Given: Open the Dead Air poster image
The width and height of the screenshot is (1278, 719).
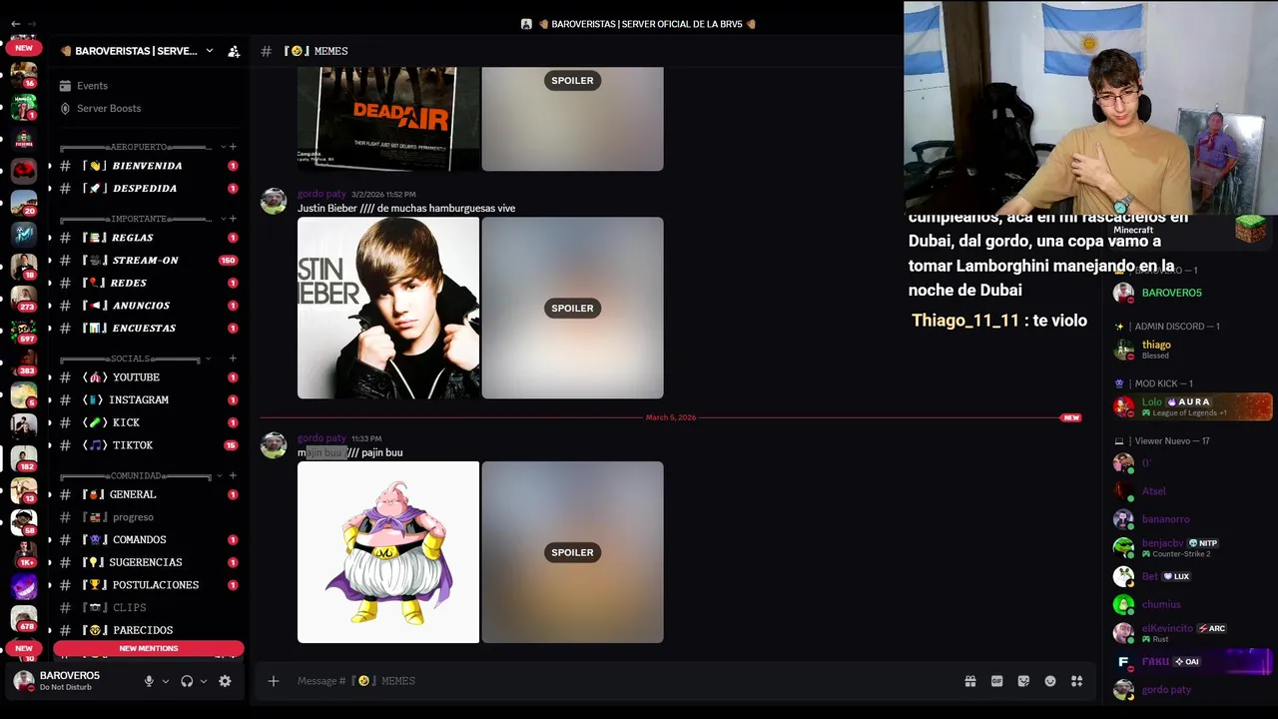Looking at the screenshot, I should coord(388,119).
